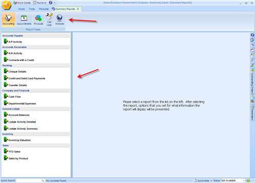Click the green icon at status bar end
Viewport: 255px width, 183px height.
click(x=248, y=180)
